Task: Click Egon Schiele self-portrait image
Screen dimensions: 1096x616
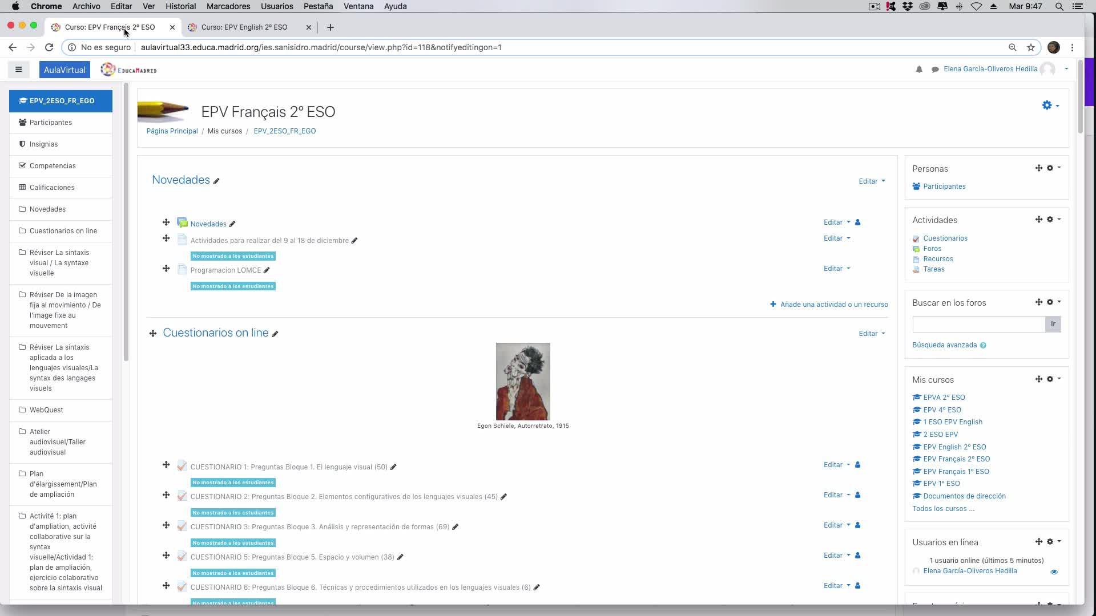Action: 523,381
